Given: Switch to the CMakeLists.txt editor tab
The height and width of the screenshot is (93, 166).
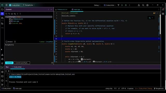Looking at the screenshot, I should [61, 10].
